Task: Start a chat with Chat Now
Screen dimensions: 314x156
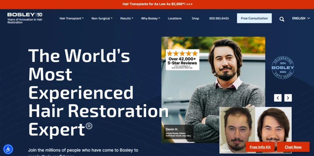Action: tap(293, 147)
